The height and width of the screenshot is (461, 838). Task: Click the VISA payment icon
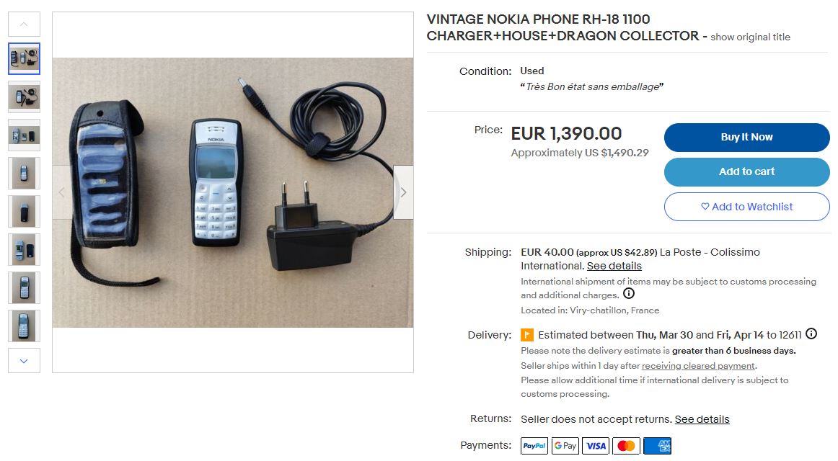[596, 446]
